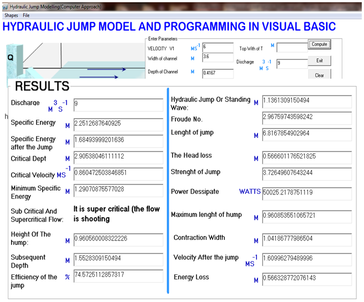Image resolution: width=364 pixels, height=302 pixels.
Task: Click the channel flow diagram image
Action: pos(72,60)
